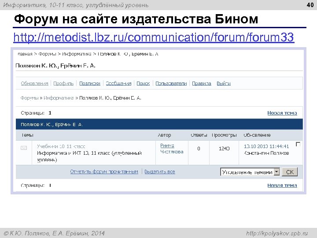
Task: Click the Автор column header
Action: coord(164,135)
